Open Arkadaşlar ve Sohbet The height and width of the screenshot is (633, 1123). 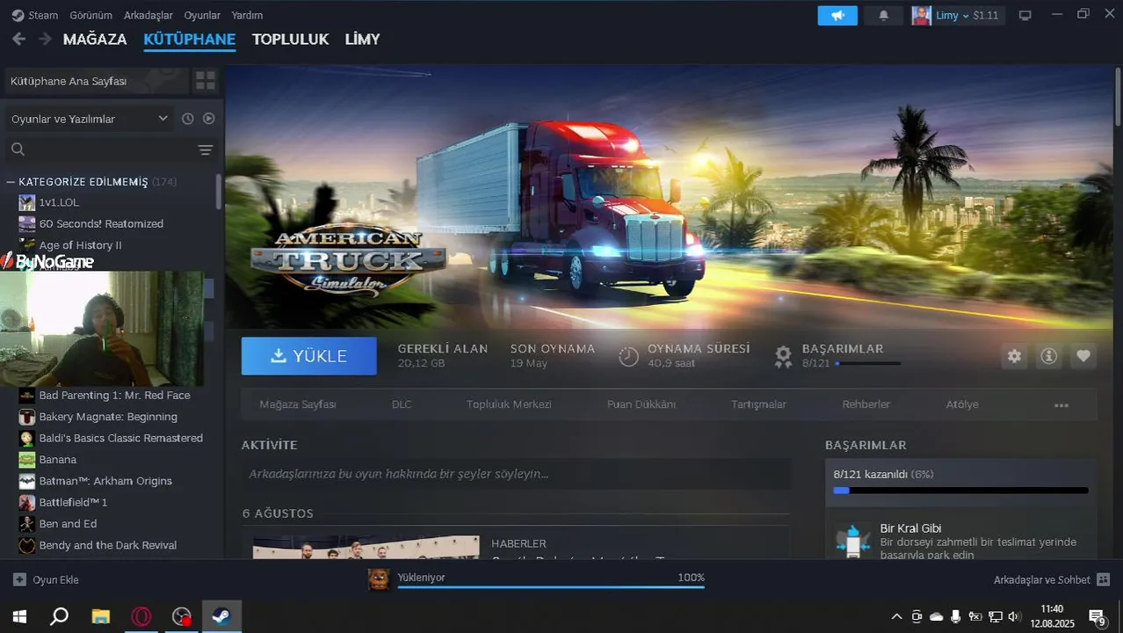[1052, 580]
